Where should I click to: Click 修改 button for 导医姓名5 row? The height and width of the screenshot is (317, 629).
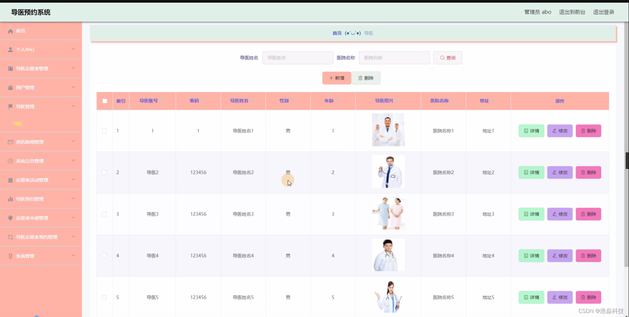point(560,297)
